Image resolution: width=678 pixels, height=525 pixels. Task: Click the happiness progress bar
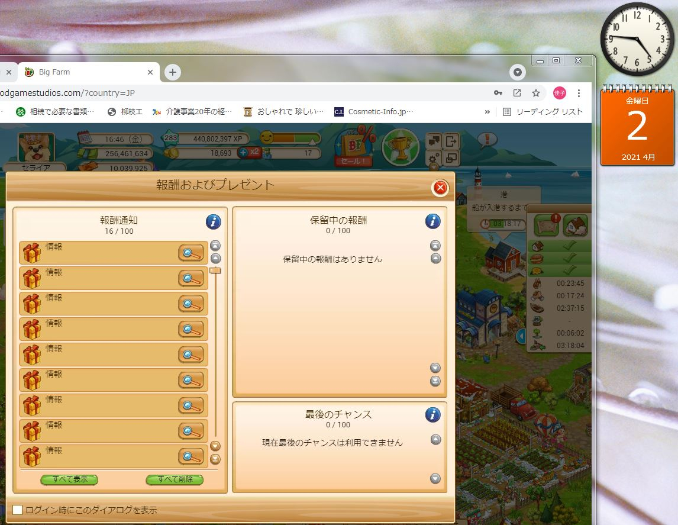tap(296, 138)
